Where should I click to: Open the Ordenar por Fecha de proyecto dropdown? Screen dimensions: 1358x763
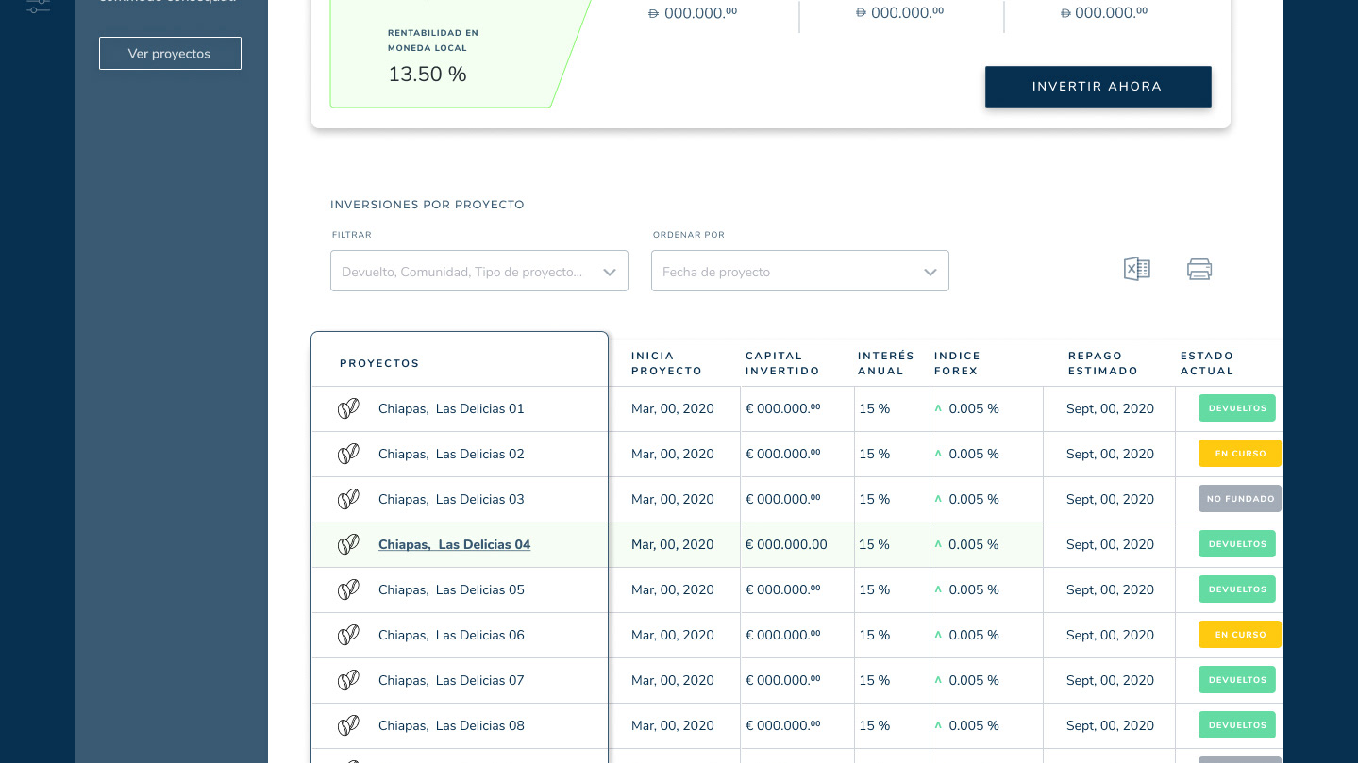800,271
